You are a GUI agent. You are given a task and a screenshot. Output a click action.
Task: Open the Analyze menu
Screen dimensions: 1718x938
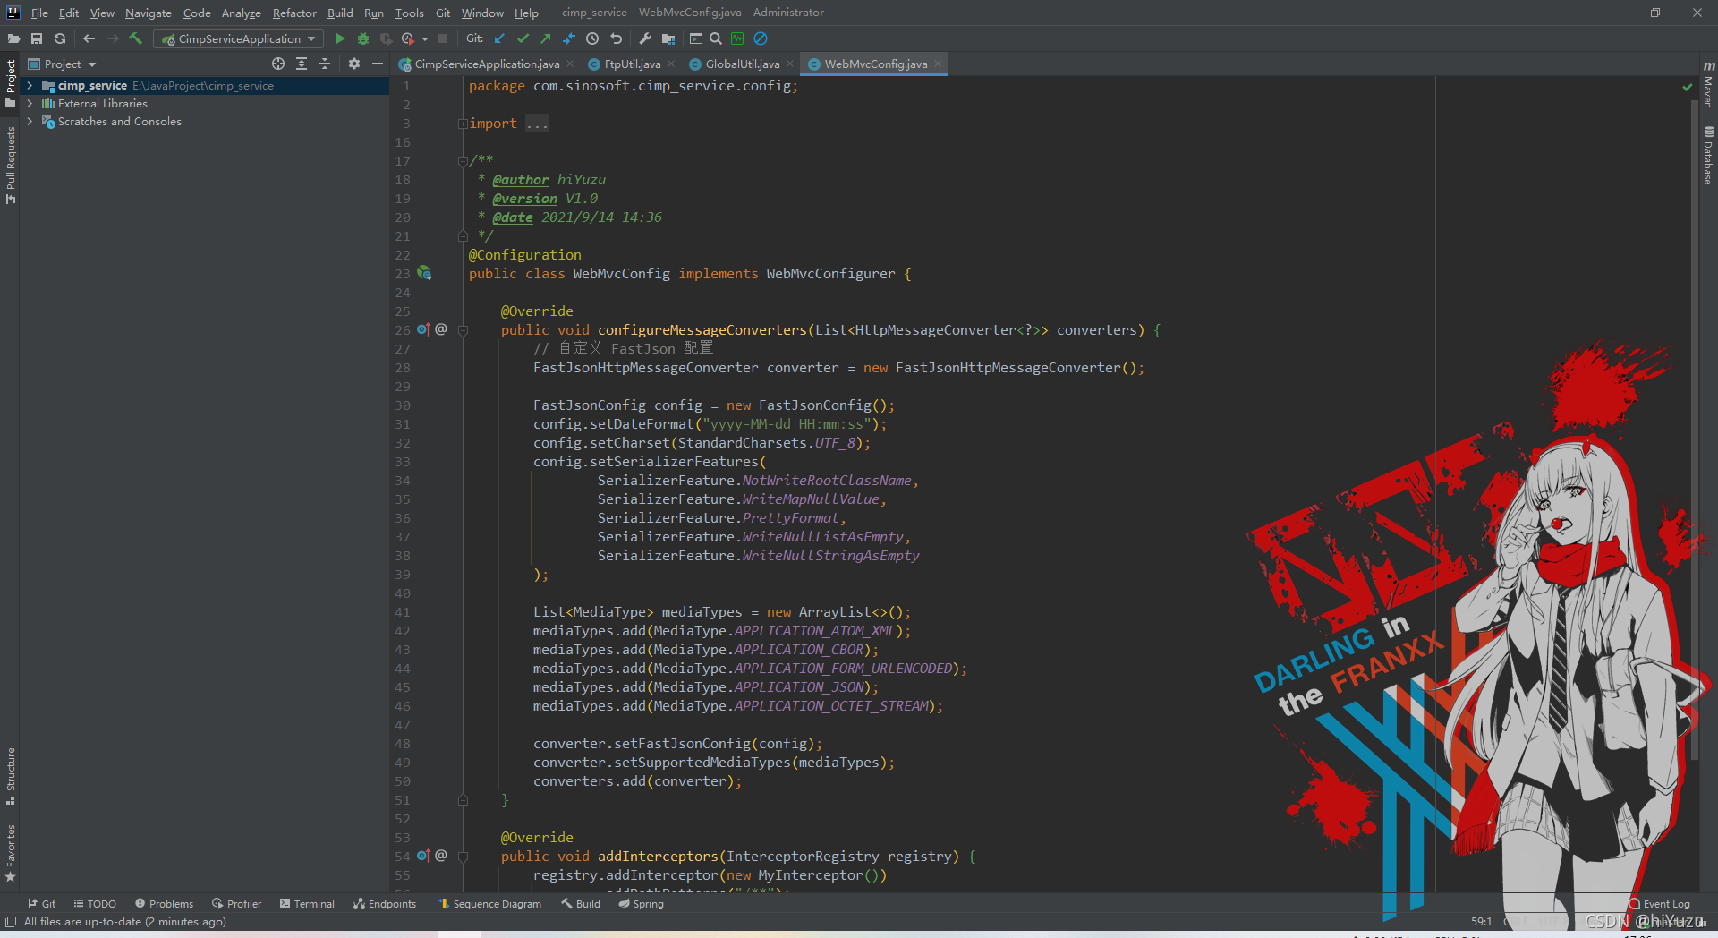point(241,13)
